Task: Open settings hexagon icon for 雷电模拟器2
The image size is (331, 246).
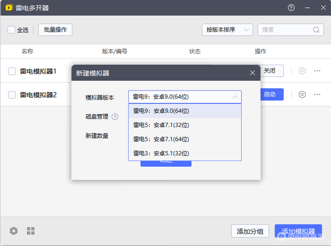Action: click(x=302, y=94)
